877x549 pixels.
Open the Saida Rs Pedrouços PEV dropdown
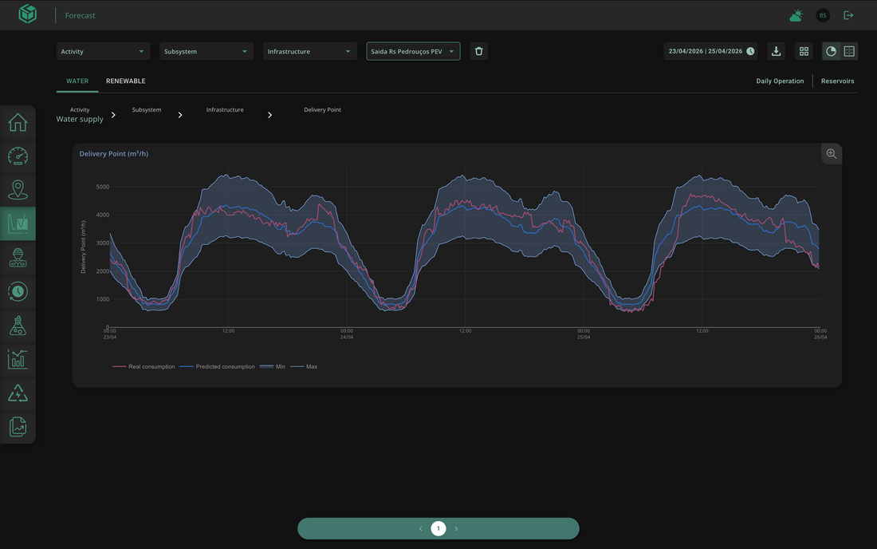(x=413, y=52)
